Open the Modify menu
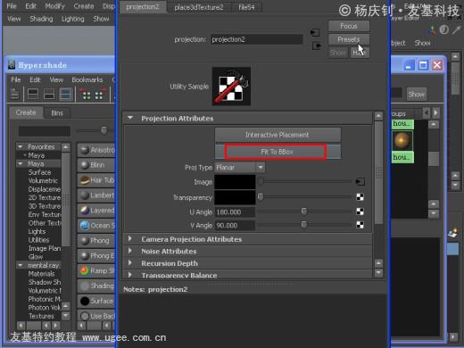464x348 pixels. point(55,6)
